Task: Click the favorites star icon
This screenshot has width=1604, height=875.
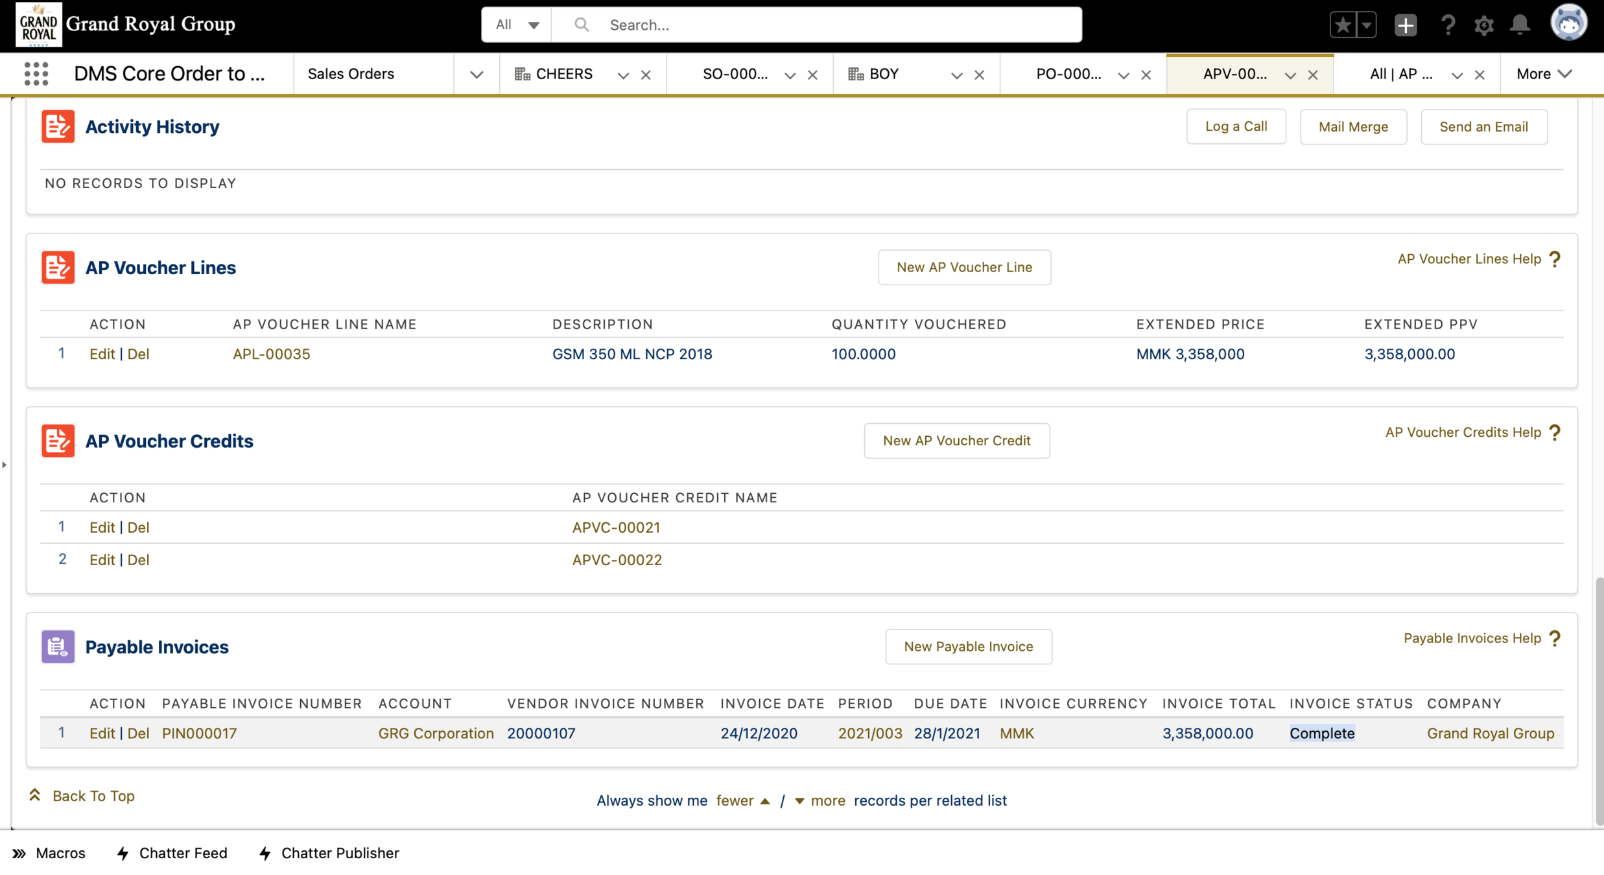Action: pos(1342,25)
